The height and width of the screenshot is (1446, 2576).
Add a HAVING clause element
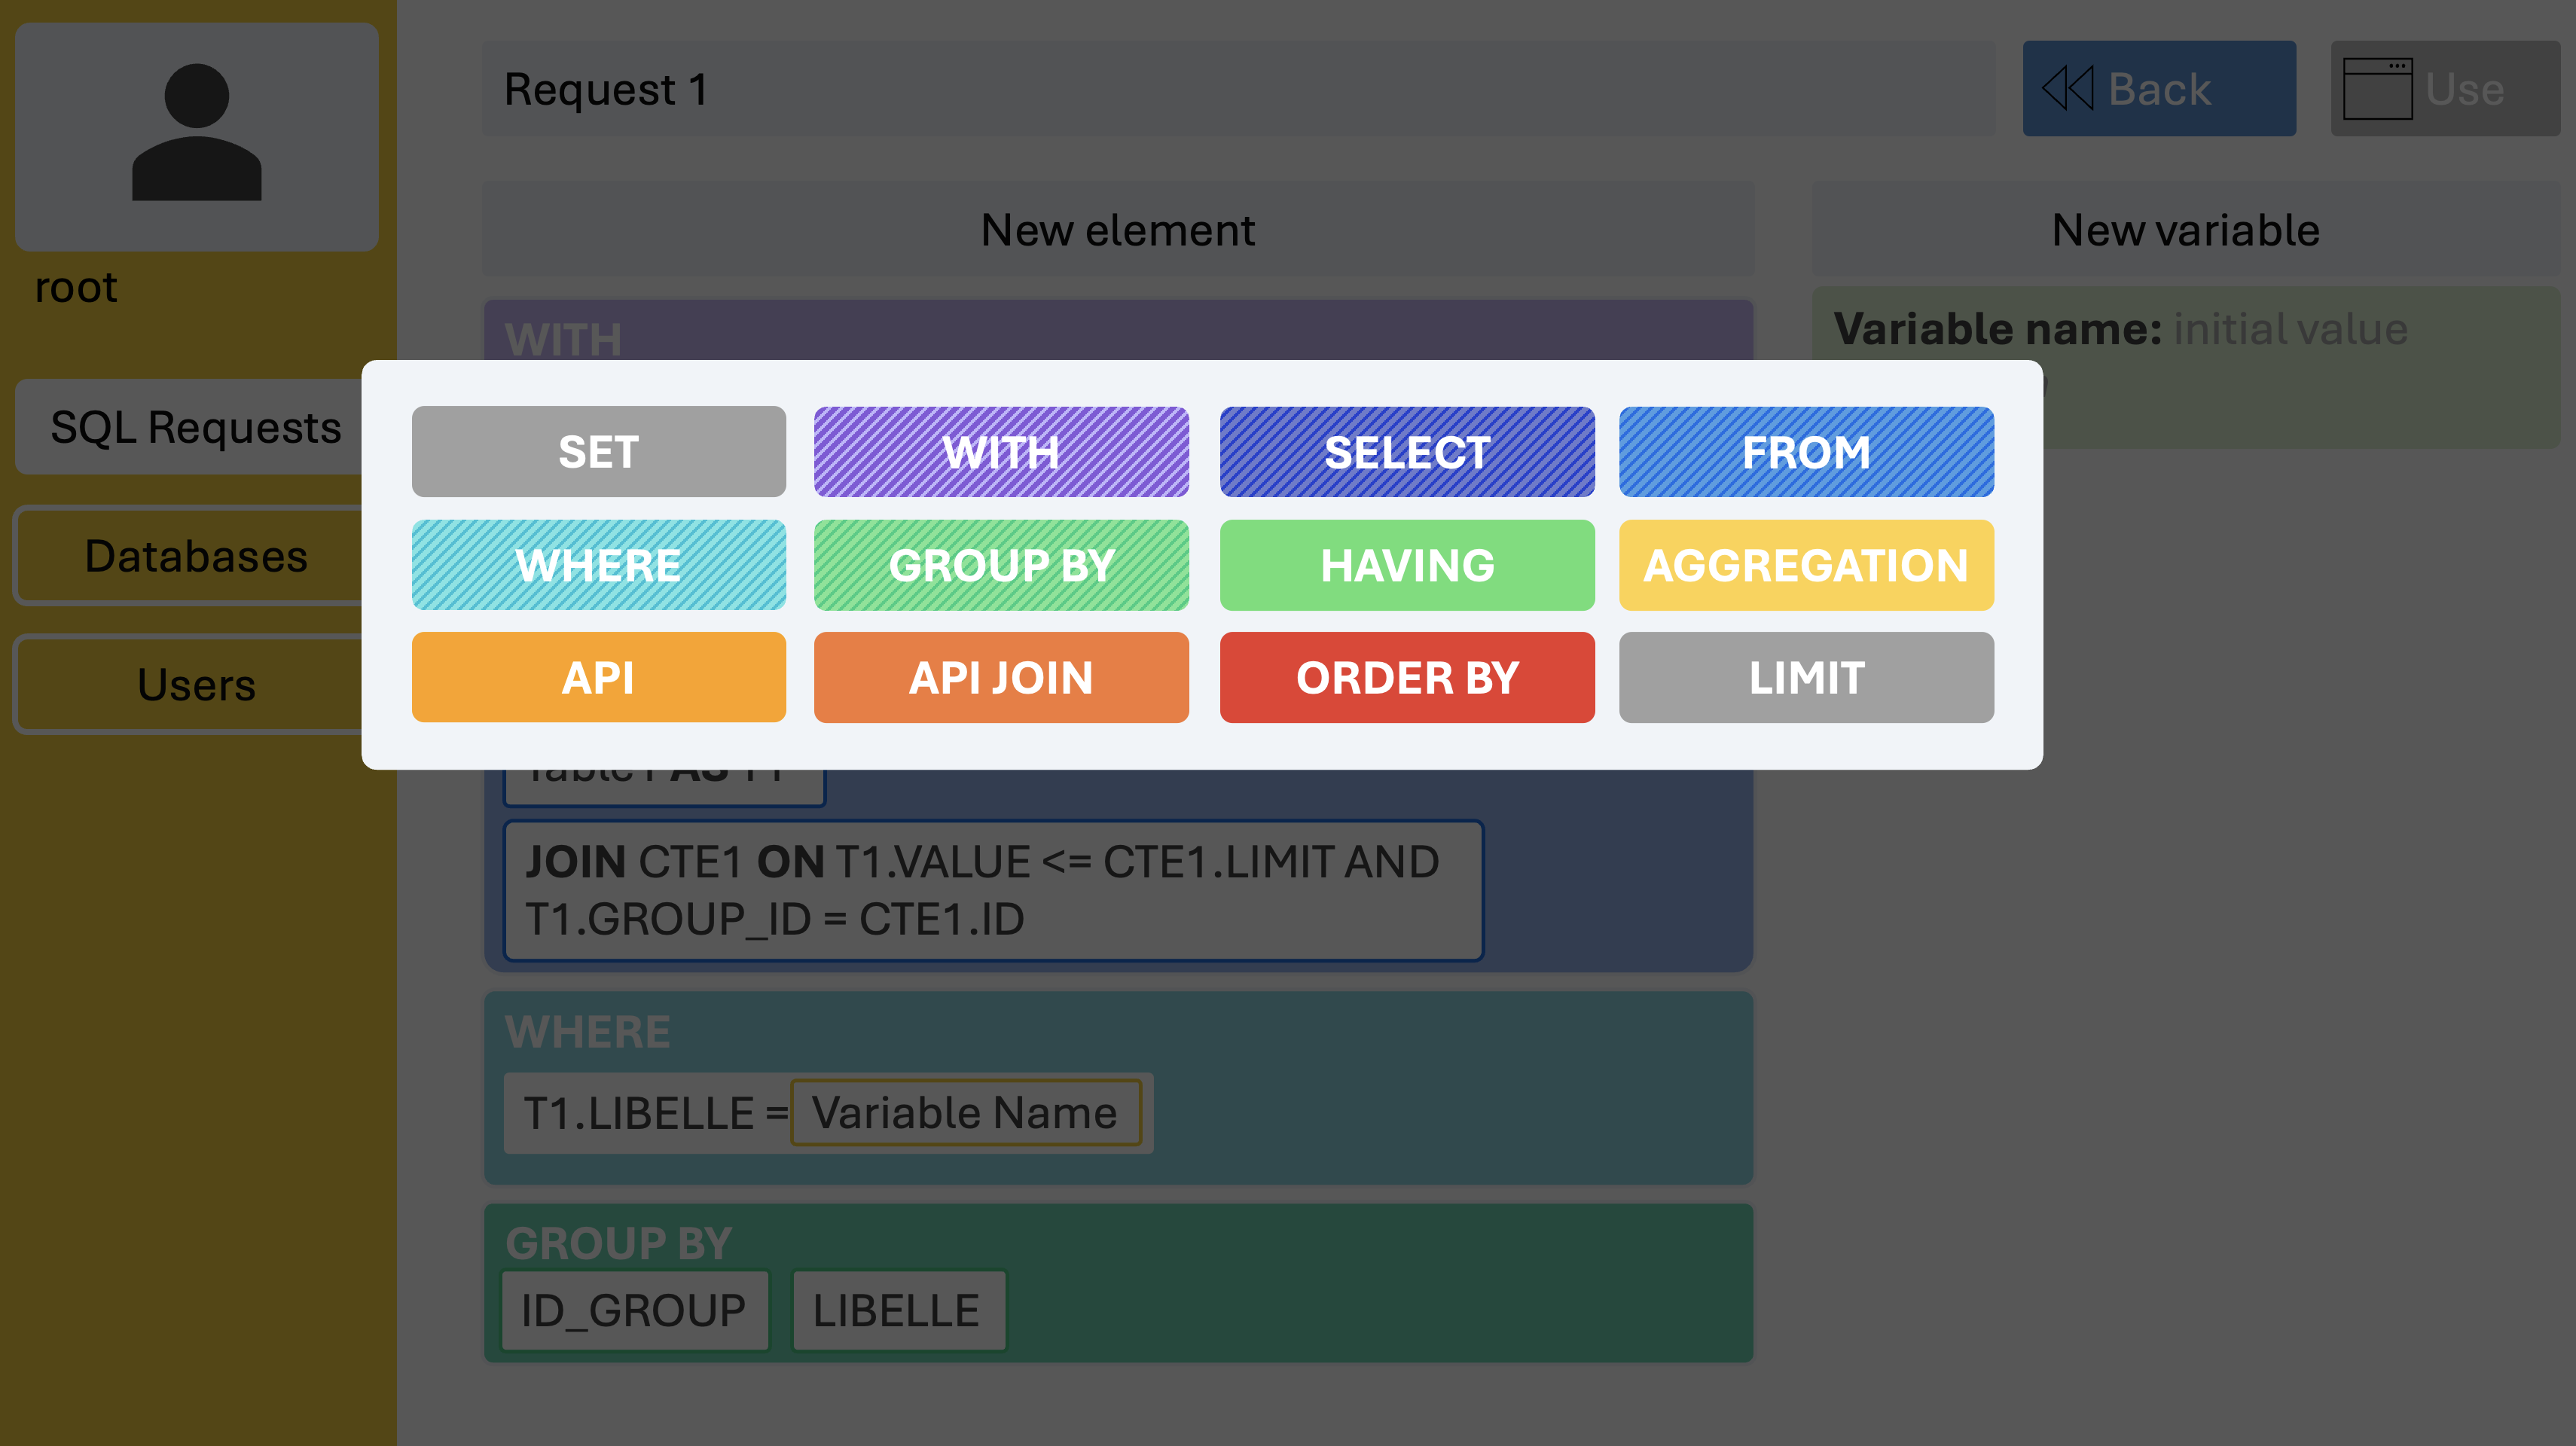[1407, 565]
